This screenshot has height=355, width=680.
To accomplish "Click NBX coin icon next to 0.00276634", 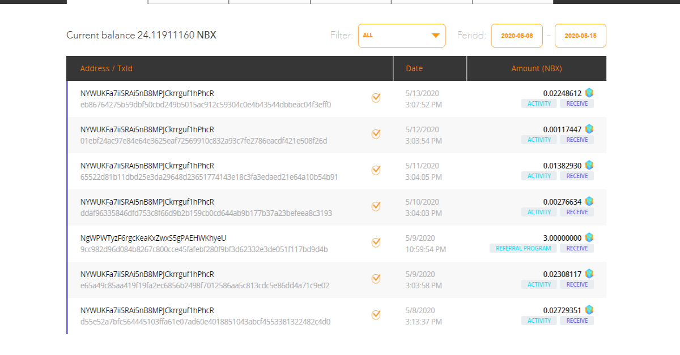I will tap(589, 201).
